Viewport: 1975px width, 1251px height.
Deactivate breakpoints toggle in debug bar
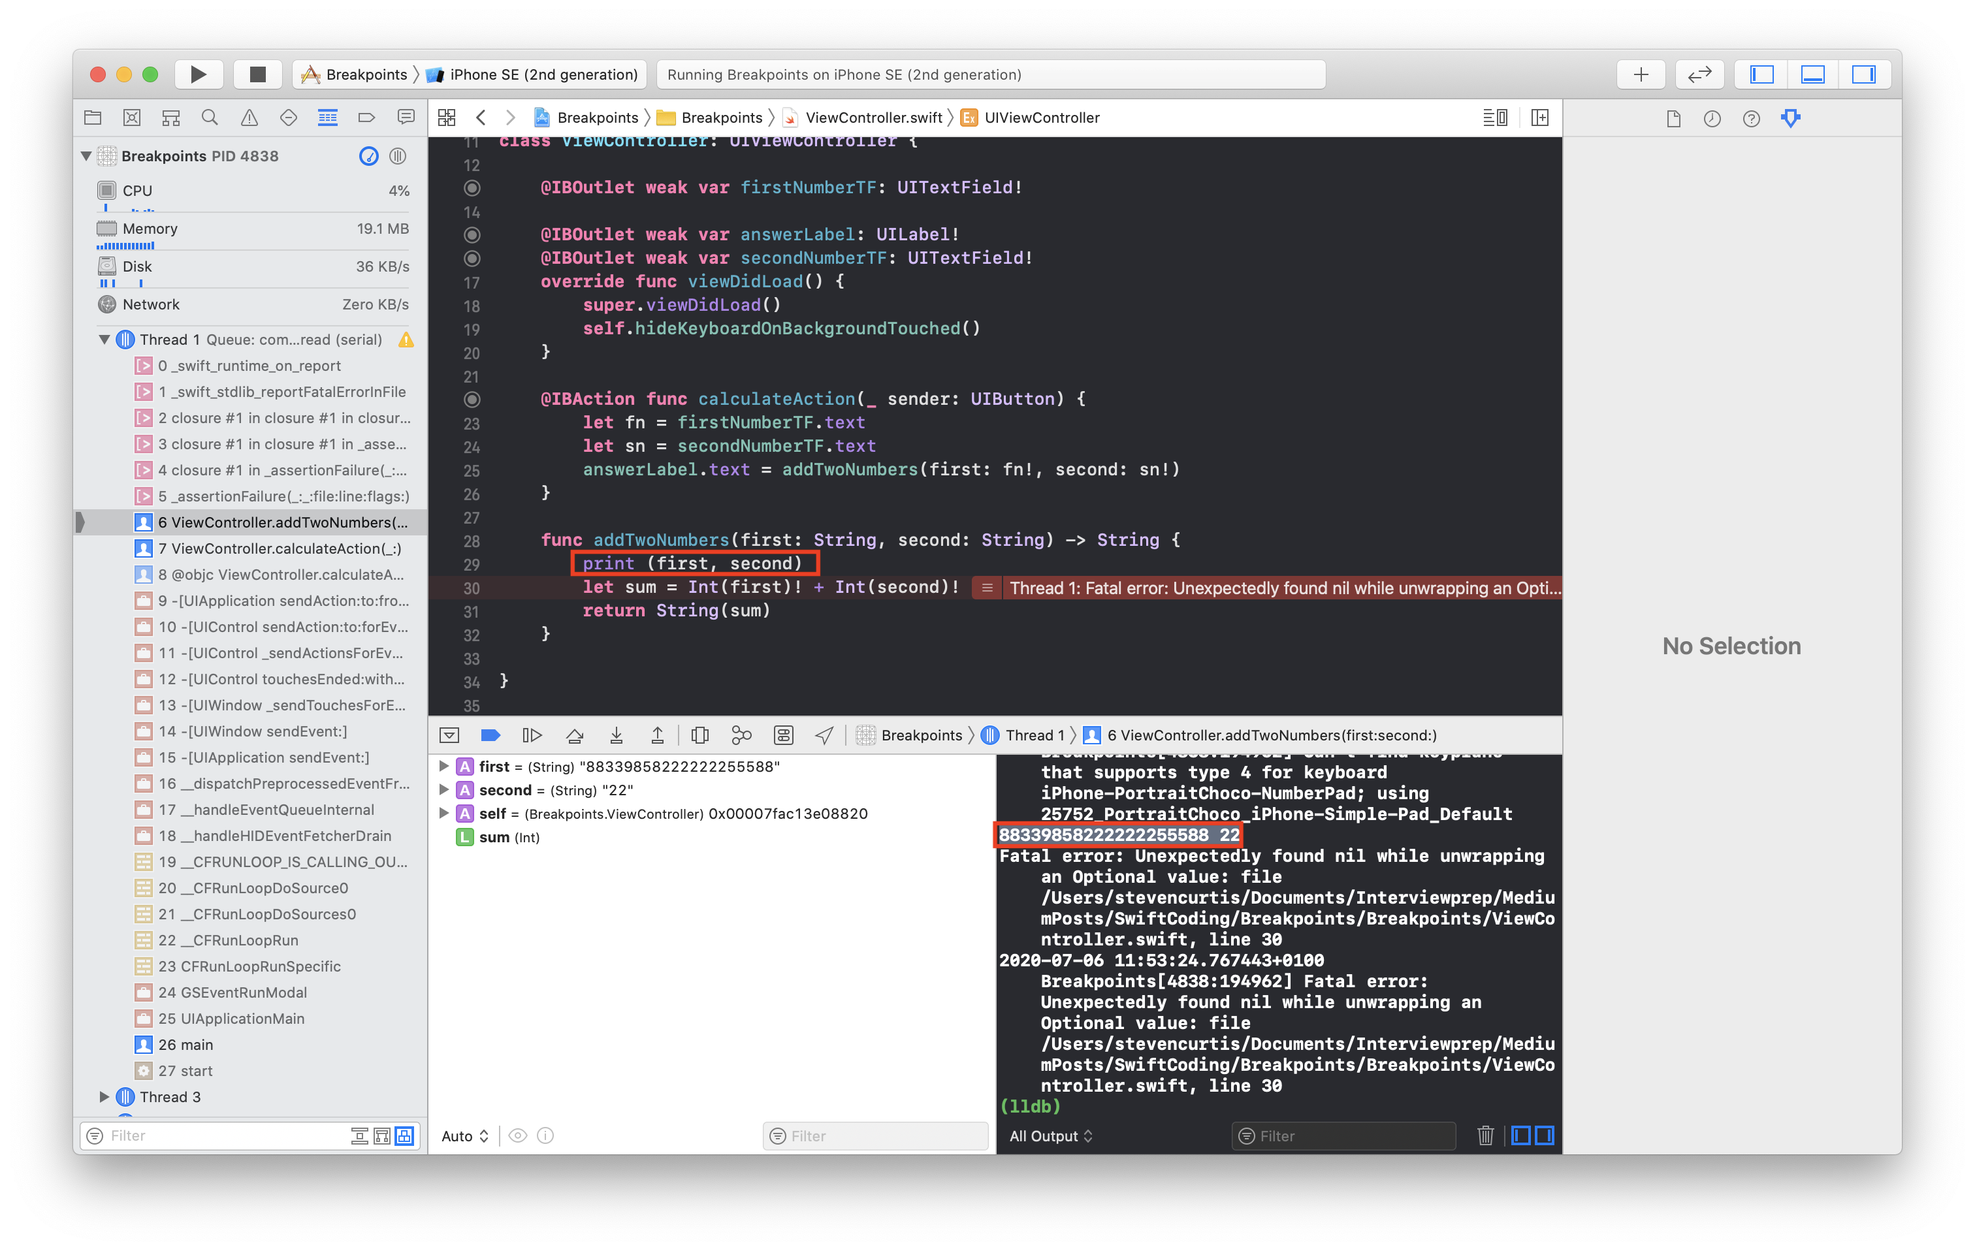click(490, 735)
